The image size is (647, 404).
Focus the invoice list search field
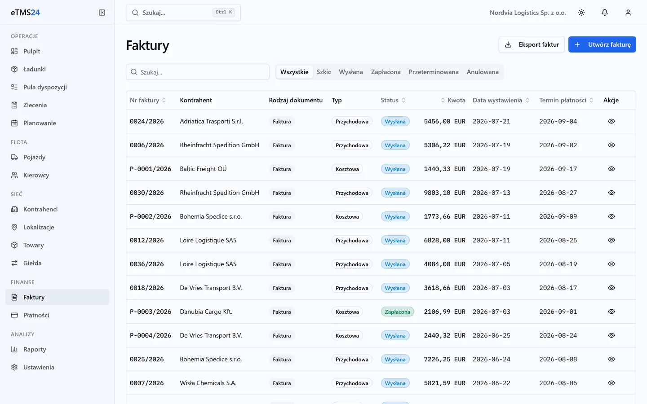[198, 72]
